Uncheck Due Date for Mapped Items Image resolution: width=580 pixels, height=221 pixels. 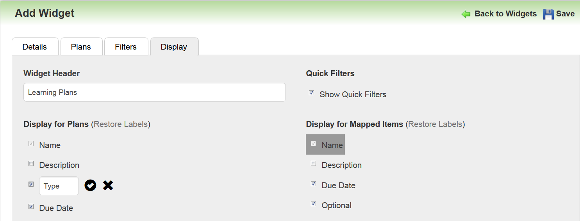pos(313,184)
